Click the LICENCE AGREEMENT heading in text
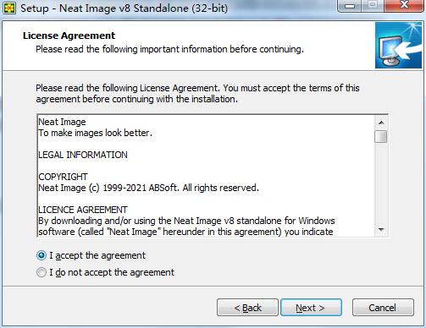 coord(83,210)
